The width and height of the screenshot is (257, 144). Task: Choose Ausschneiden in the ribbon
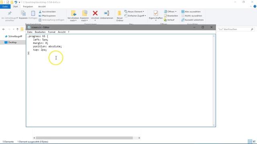pyautogui.click(x=47, y=12)
